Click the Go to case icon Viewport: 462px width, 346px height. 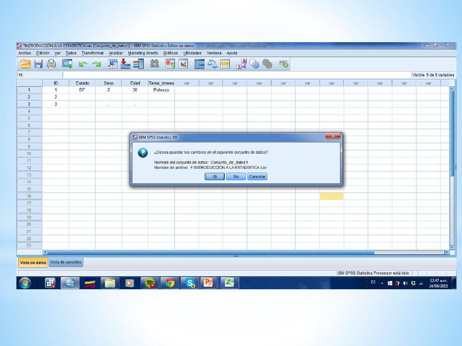[112, 64]
